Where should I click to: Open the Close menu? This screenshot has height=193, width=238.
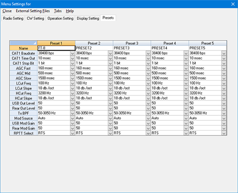(7, 11)
